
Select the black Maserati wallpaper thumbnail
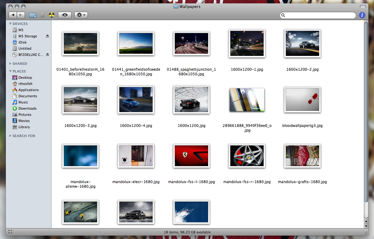click(x=136, y=212)
